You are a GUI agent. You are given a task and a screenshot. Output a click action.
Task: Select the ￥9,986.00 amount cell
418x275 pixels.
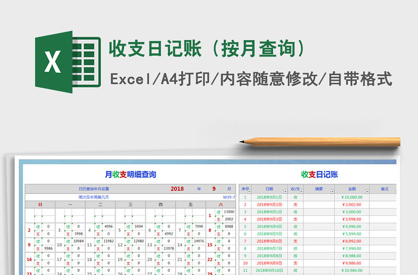point(352,263)
